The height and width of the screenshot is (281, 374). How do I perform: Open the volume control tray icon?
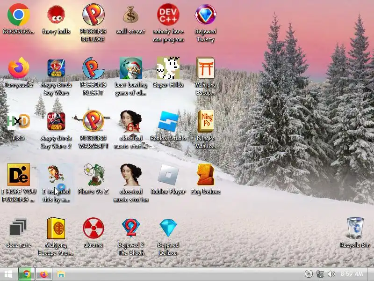(331, 274)
